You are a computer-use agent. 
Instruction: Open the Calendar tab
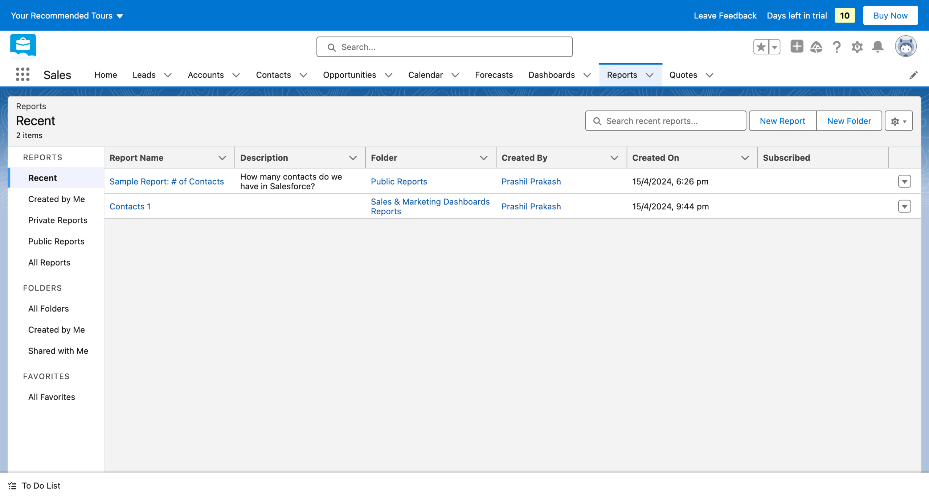pyautogui.click(x=425, y=75)
